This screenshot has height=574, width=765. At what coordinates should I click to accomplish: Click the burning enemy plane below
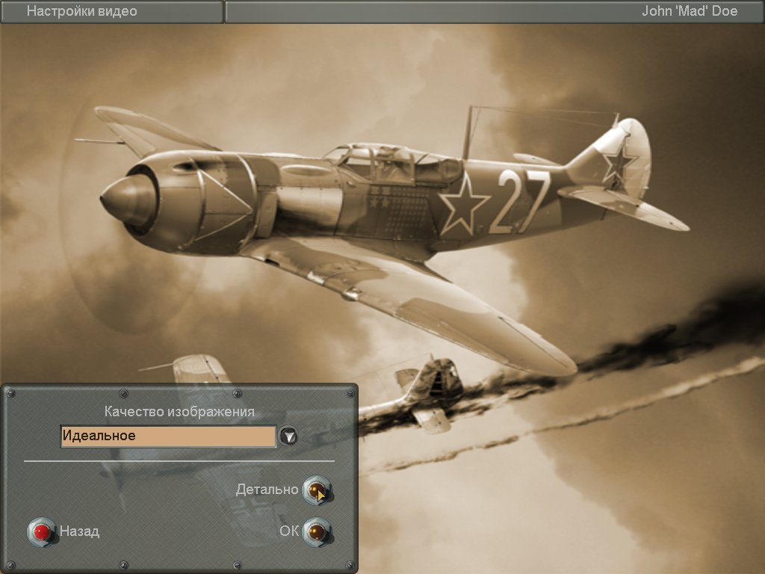coord(430,392)
